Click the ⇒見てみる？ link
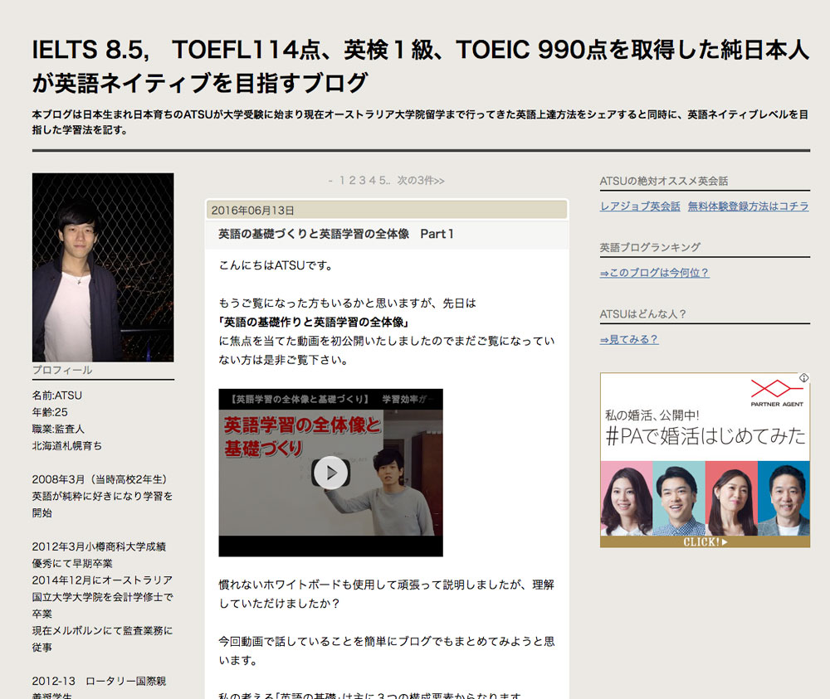 point(629,339)
